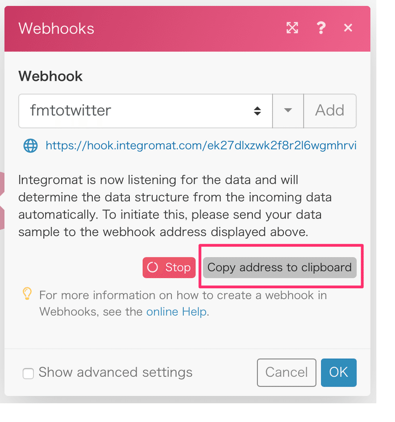Click the up-down arrows in webhook selector

tap(257, 111)
